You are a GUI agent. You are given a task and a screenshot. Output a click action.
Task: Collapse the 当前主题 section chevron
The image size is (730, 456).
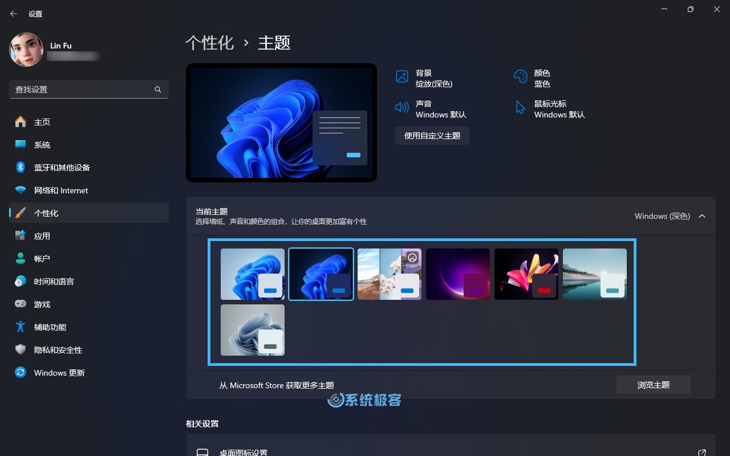point(702,216)
